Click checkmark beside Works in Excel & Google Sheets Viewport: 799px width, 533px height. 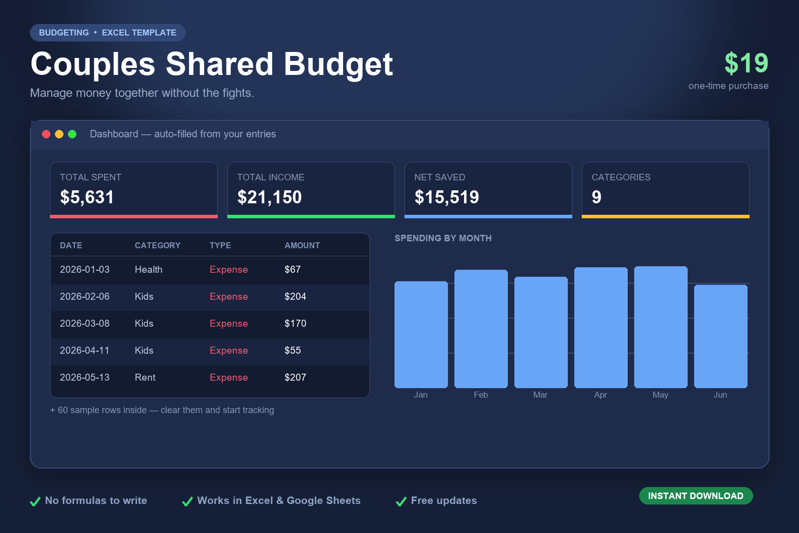187,501
